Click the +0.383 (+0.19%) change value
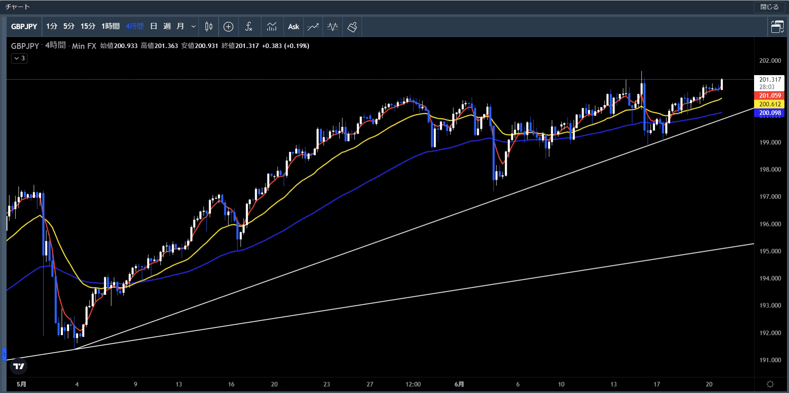Image resolution: width=789 pixels, height=393 pixels. pyautogui.click(x=286, y=46)
